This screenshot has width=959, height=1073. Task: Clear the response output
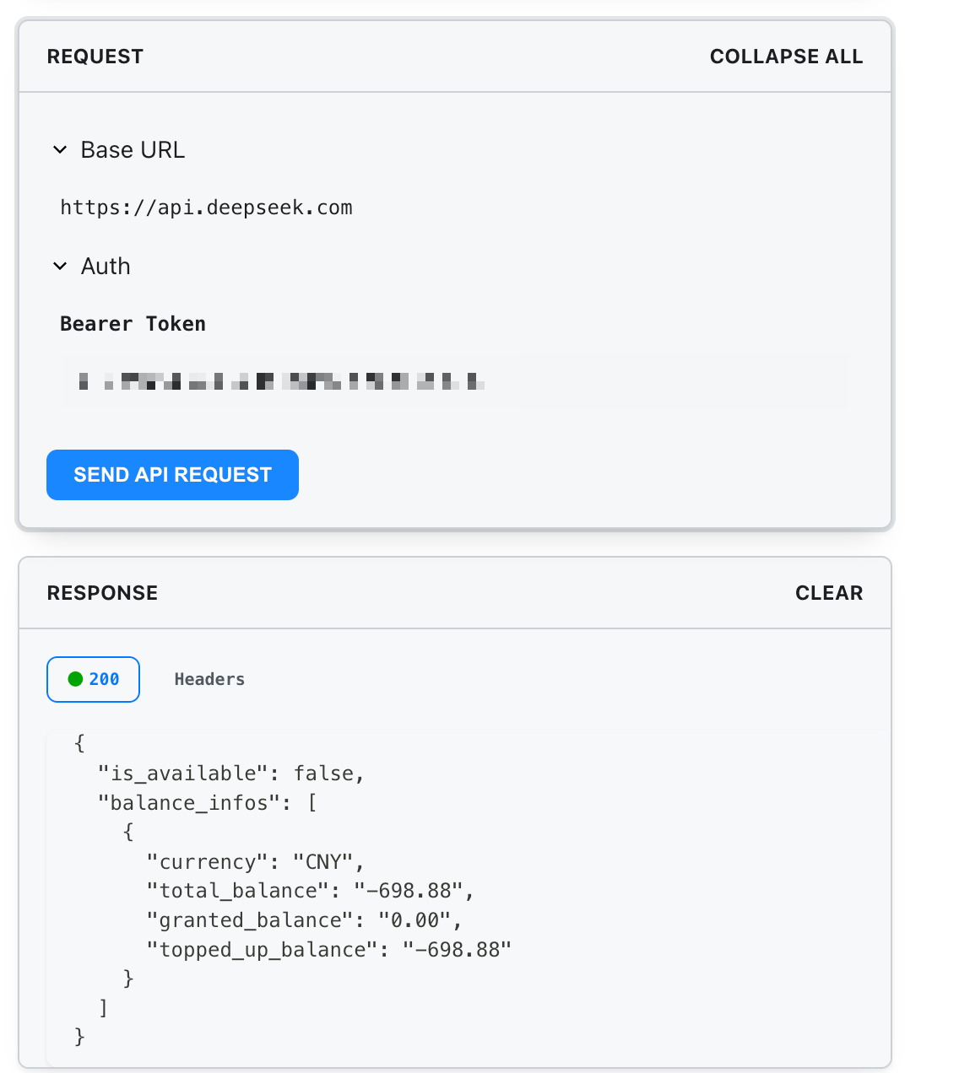829,593
